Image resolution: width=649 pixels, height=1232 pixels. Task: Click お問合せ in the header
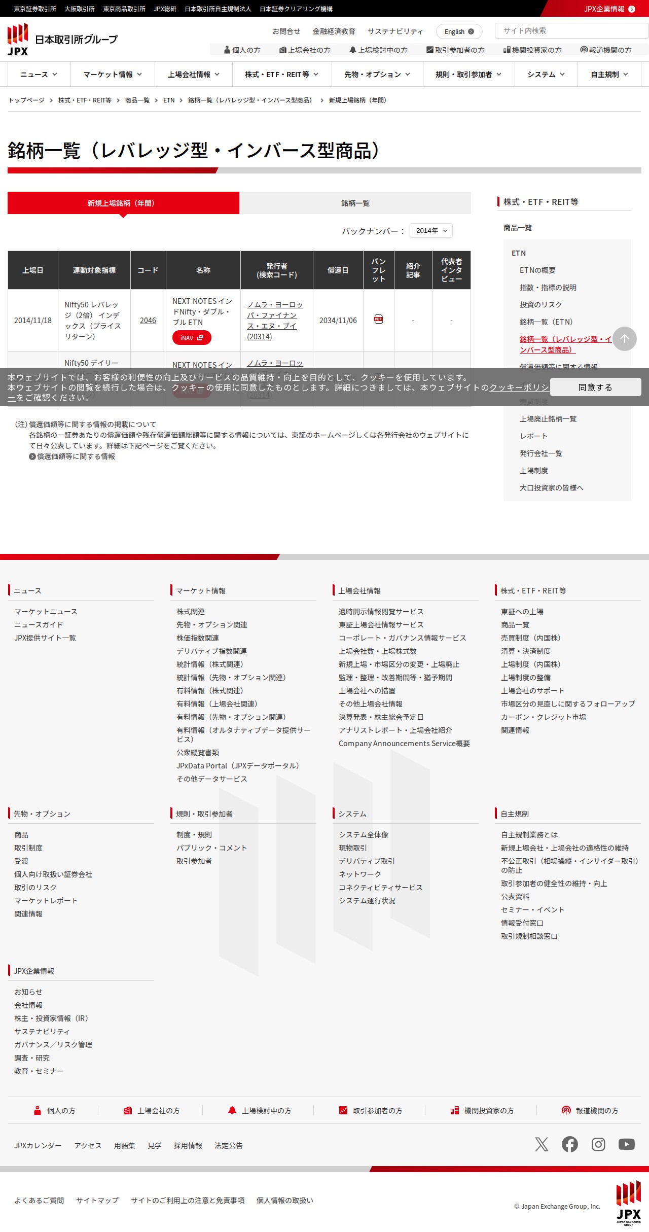(x=286, y=31)
